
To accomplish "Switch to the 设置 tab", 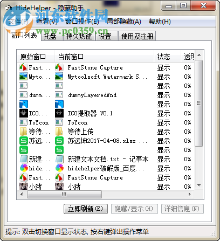I will (106, 36).
